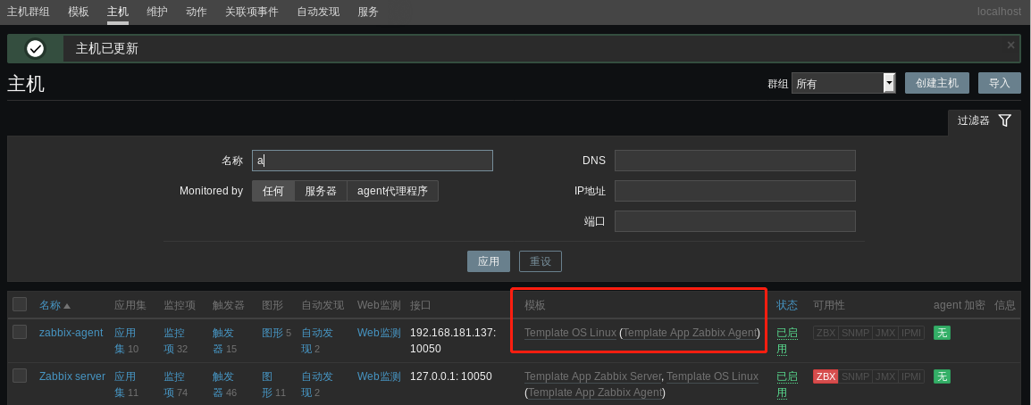
Task: Open Template OS Linux link in Zabbix server row
Action: (712, 376)
